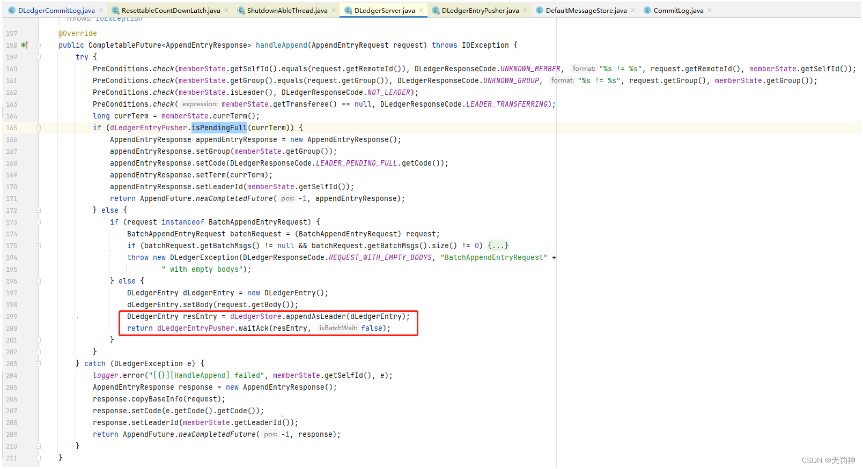Click IOException in the throws clause

coord(485,45)
